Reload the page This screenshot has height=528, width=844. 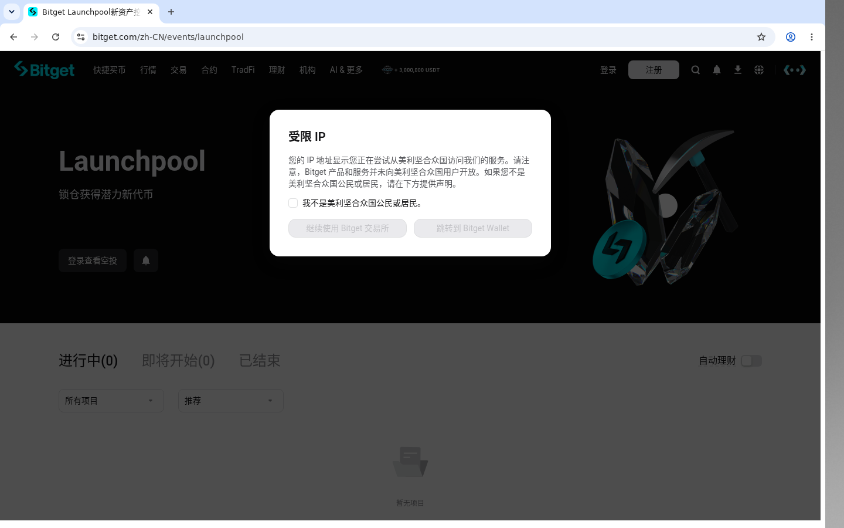(56, 37)
